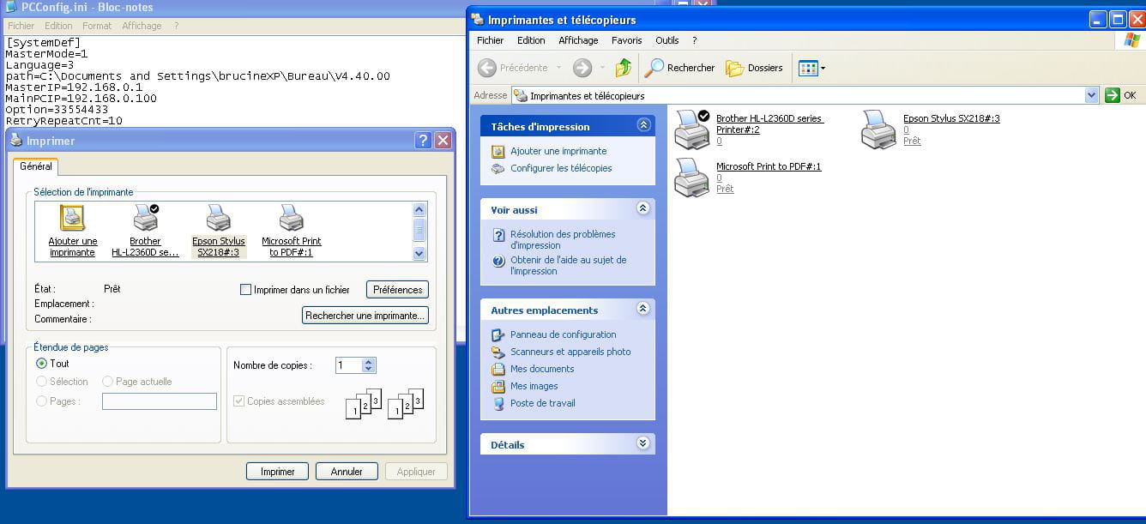Select the Page actuelle radio button

(107, 382)
